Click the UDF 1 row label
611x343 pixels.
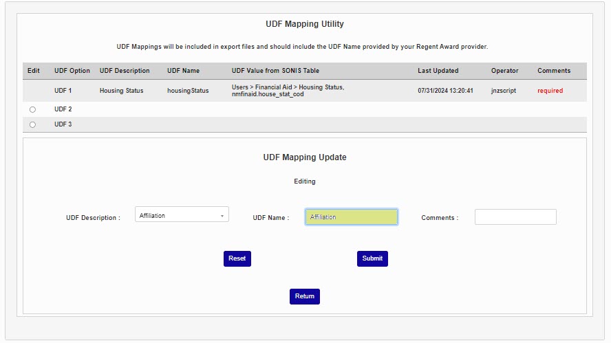pos(63,91)
